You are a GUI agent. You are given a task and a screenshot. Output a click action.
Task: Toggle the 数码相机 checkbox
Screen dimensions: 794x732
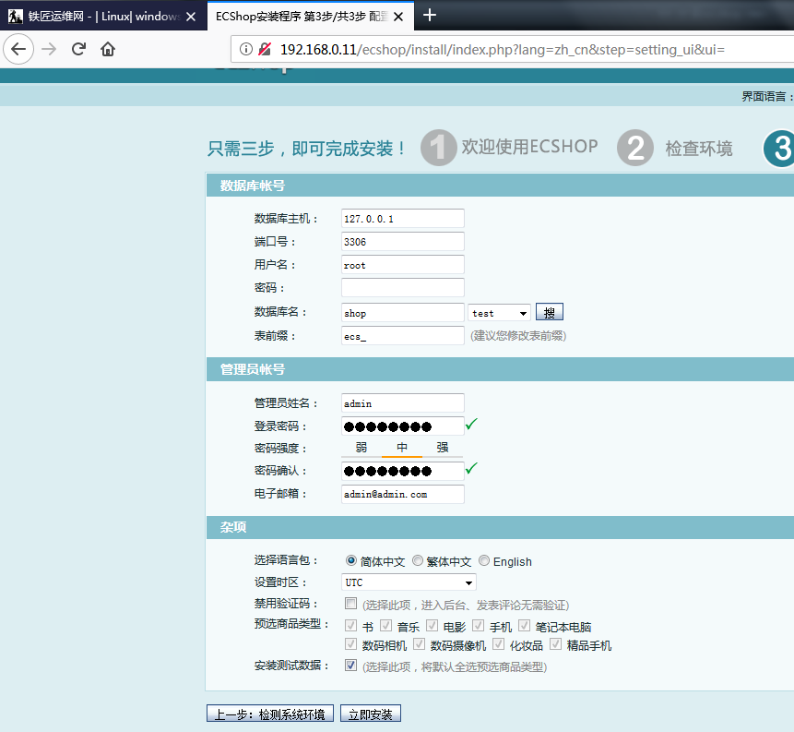350,643
